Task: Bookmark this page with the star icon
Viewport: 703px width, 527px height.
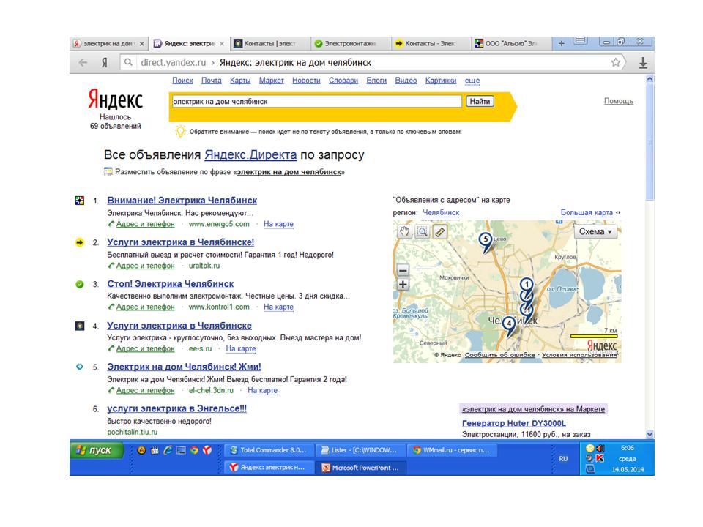Action: (616, 62)
